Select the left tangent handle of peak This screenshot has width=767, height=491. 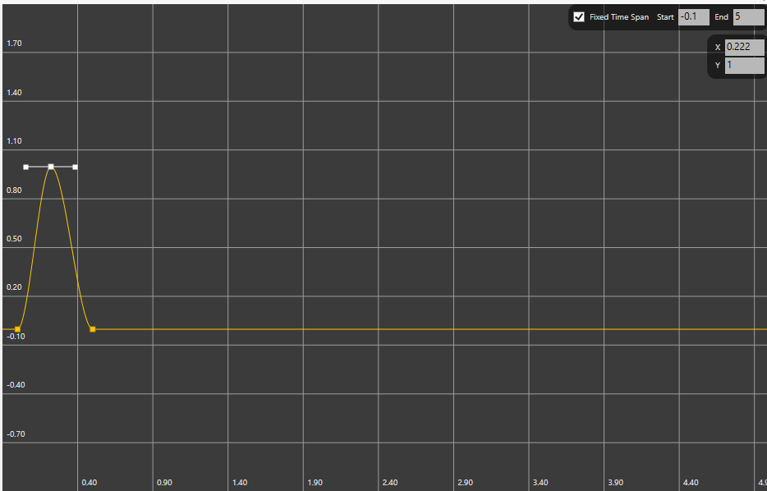[x=26, y=167]
